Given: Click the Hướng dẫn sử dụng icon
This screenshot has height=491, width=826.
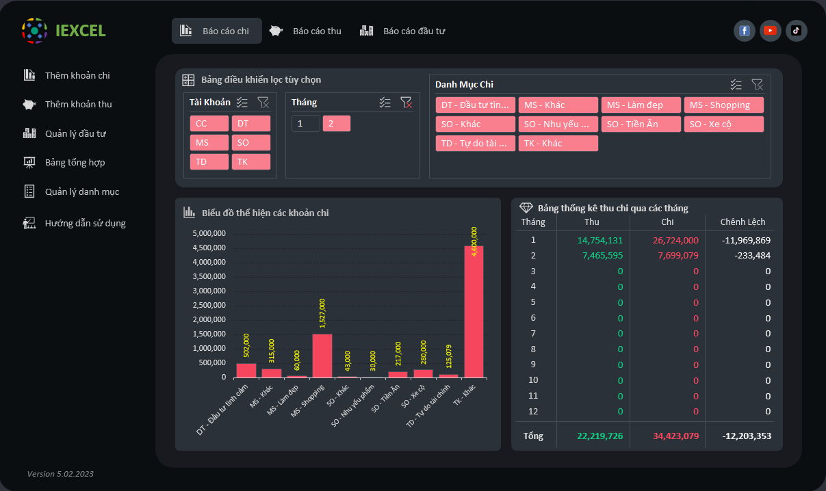Looking at the screenshot, I should tap(29, 223).
